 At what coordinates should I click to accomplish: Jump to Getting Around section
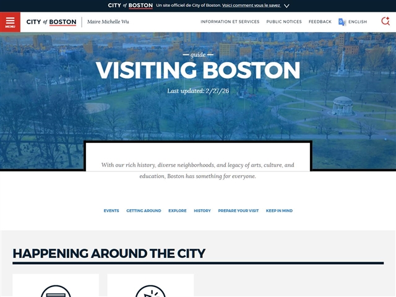pos(144,210)
